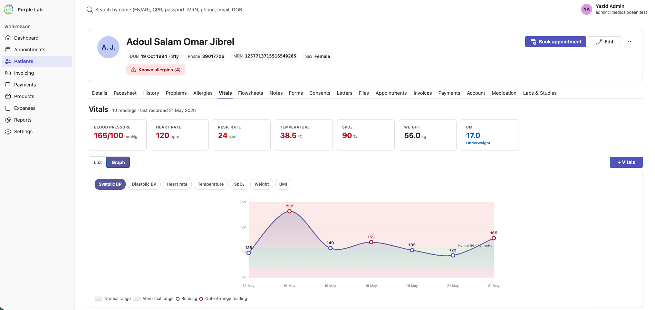Screen dimensions: 655x310
Task: Switch to Graph view
Action: point(118,162)
